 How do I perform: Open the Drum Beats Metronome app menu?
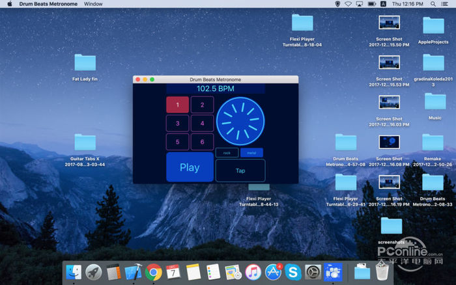47,4
